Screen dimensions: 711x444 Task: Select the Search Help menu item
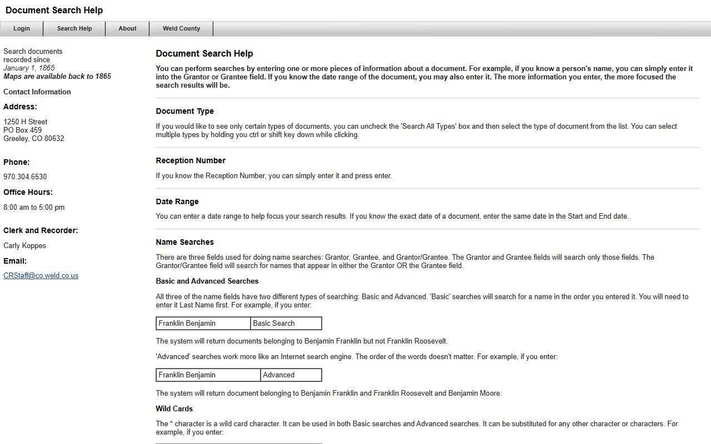pos(74,29)
